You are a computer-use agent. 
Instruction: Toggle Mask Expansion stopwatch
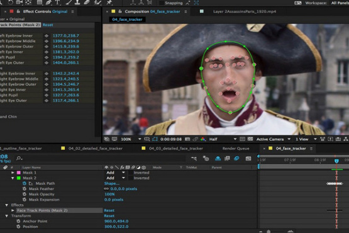pos(25,200)
